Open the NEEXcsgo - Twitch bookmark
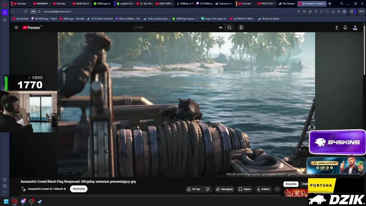 (x=44, y=19)
